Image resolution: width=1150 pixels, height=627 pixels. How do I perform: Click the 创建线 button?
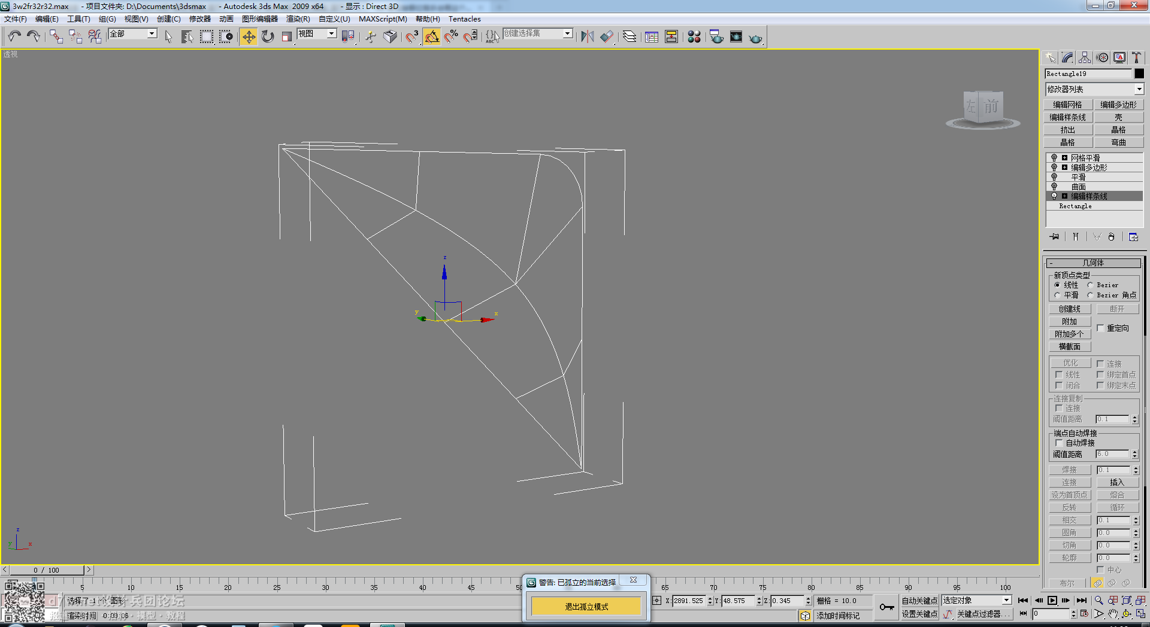click(x=1070, y=309)
